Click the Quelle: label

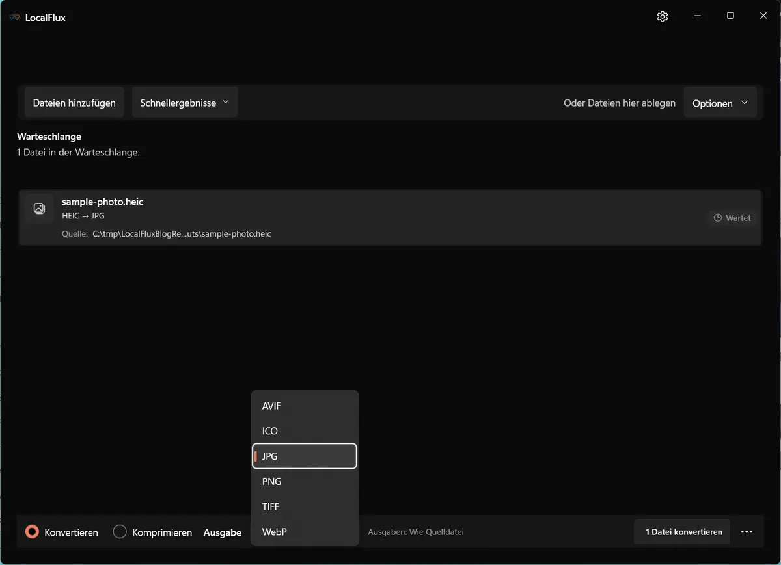click(x=75, y=233)
